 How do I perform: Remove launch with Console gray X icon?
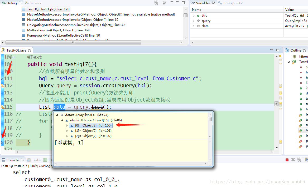point(293,160)
